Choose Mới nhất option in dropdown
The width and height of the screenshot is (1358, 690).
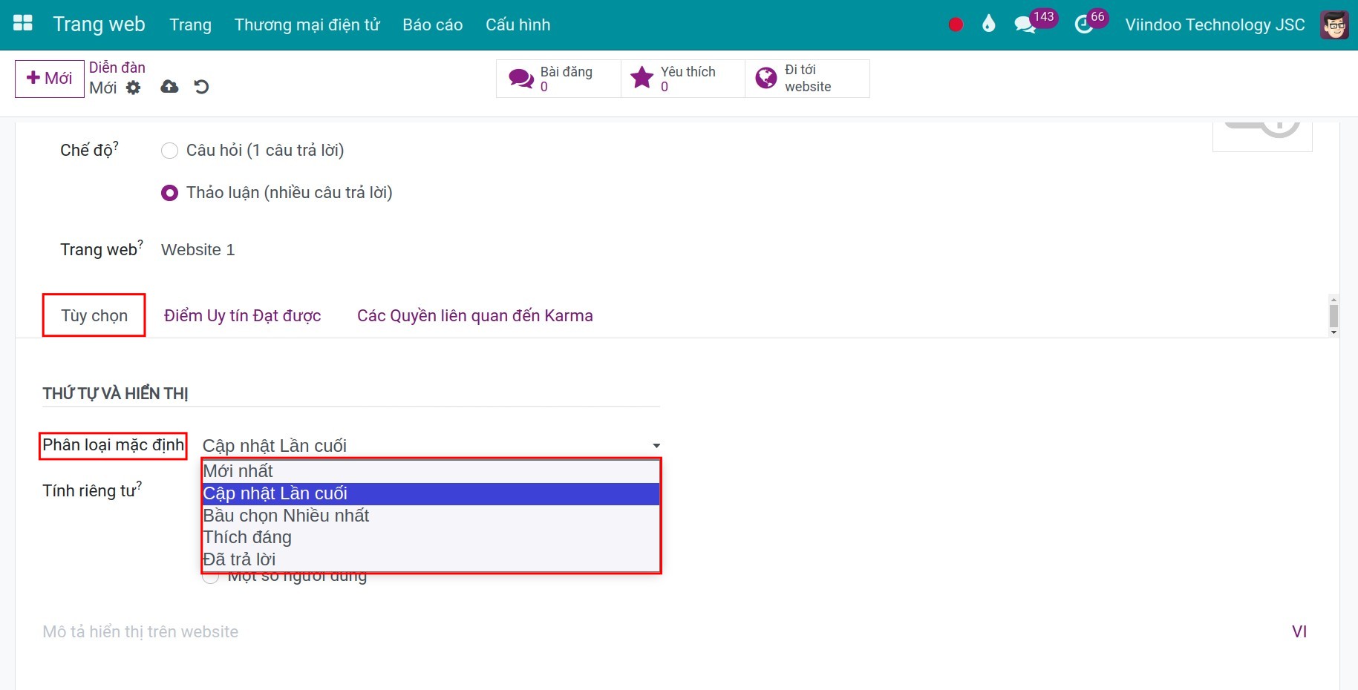tap(431, 471)
